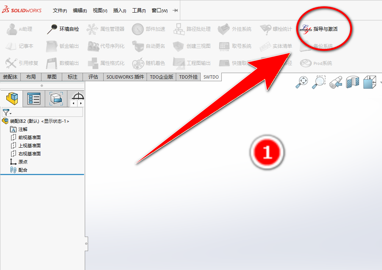Switch to the 草图 tab
Screen dimensions: 382x270
(x=51, y=77)
